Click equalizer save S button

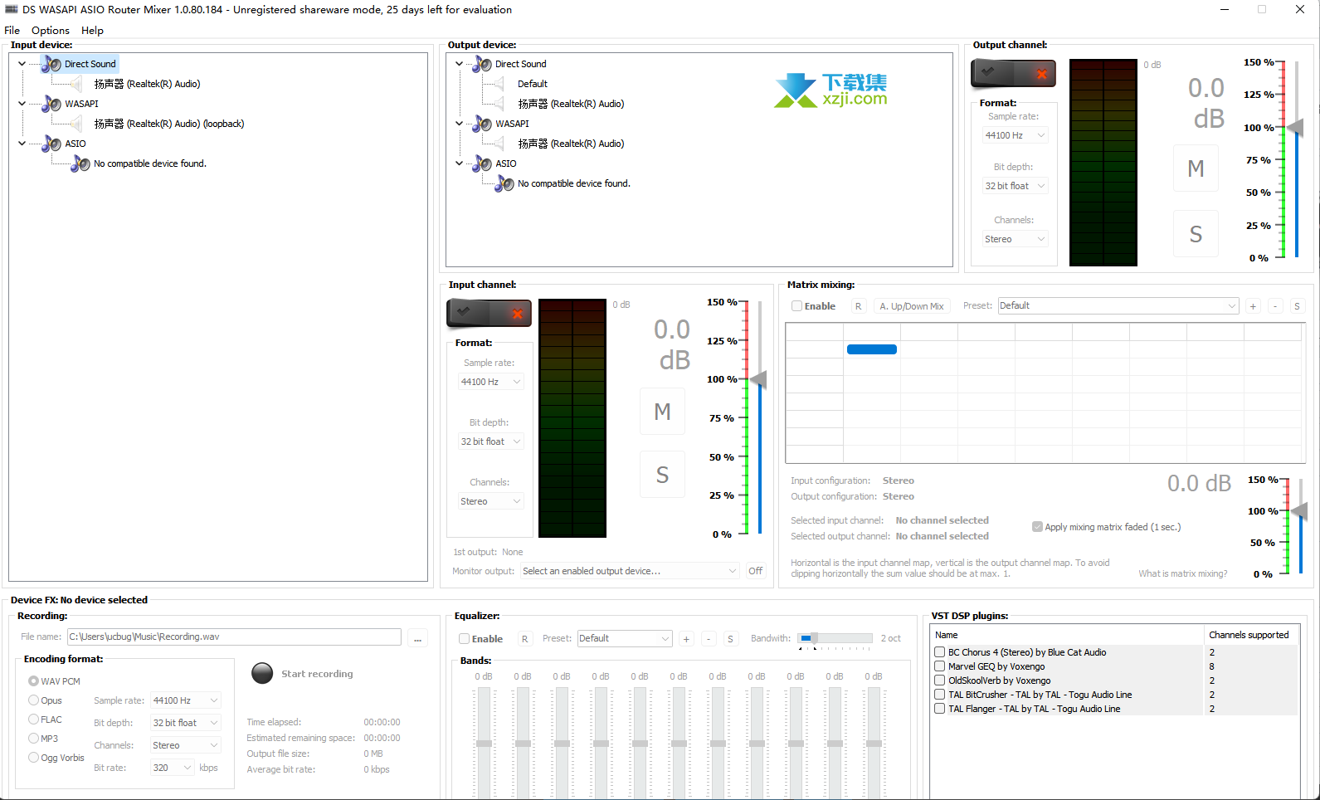pos(730,639)
